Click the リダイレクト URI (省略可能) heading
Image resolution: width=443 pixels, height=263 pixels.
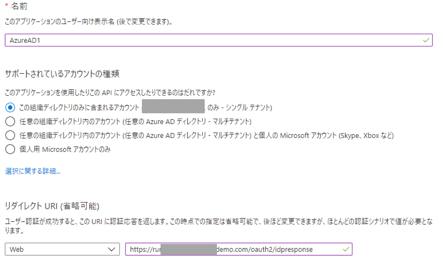(x=52, y=206)
